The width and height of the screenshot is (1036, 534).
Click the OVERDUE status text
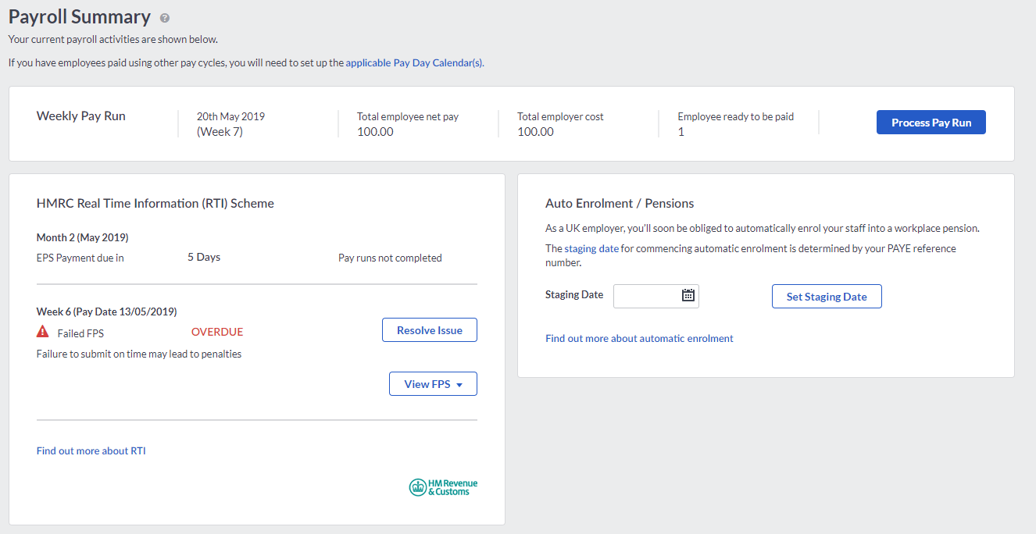(x=217, y=332)
